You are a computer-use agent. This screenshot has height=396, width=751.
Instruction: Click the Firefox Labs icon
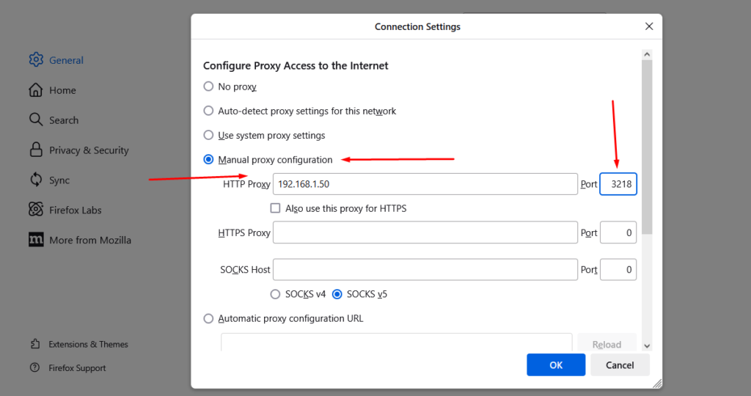36,210
